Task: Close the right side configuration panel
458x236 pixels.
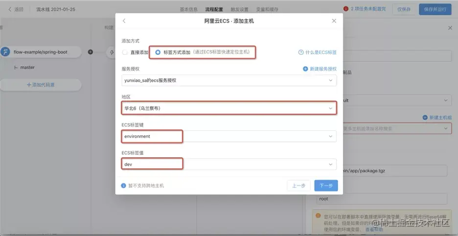Action: [450, 28]
